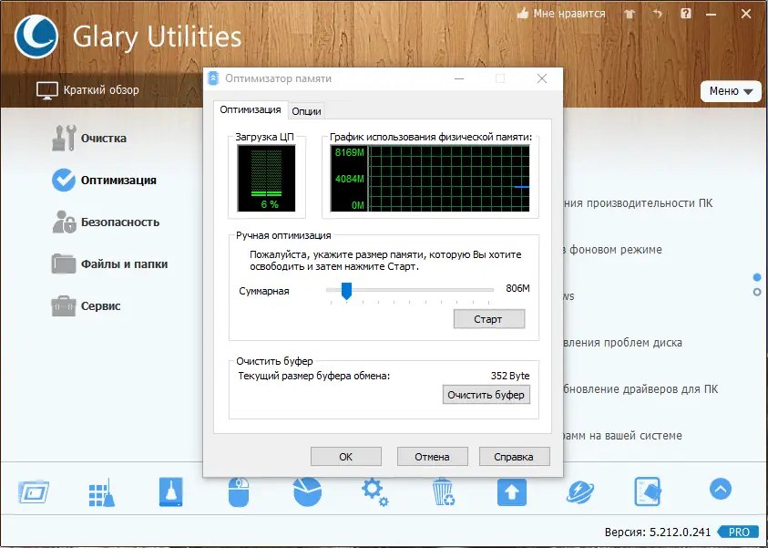Click the trash uninstaller icon in bottom toolbar
The width and height of the screenshot is (768, 548).
pos(443,491)
